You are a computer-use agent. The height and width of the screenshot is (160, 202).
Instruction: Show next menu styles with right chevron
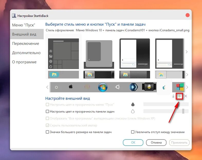tap(187, 52)
